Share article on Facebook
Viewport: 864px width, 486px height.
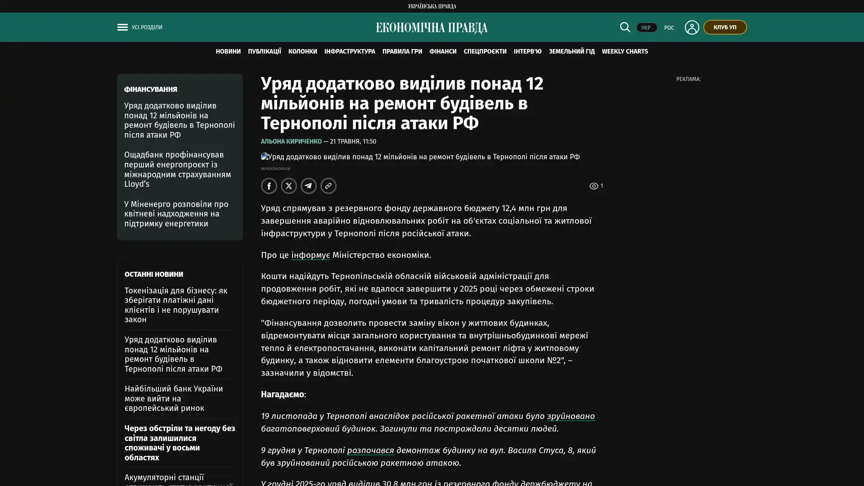(269, 186)
